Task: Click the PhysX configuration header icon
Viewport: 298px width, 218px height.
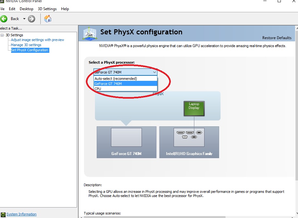Action: point(90,34)
